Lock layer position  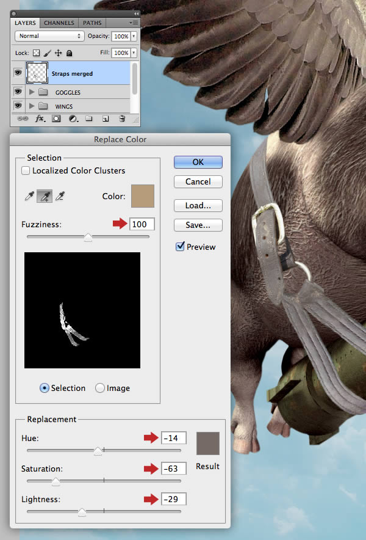pyautogui.click(x=58, y=53)
